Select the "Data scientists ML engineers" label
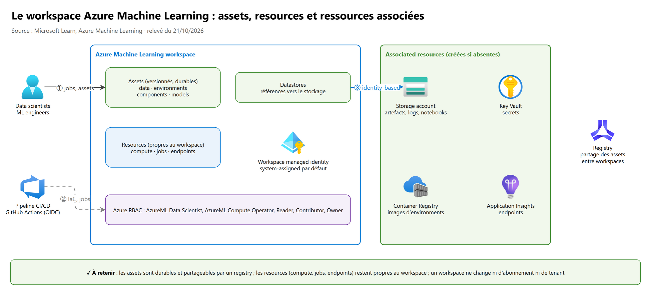 coord(33,109)
